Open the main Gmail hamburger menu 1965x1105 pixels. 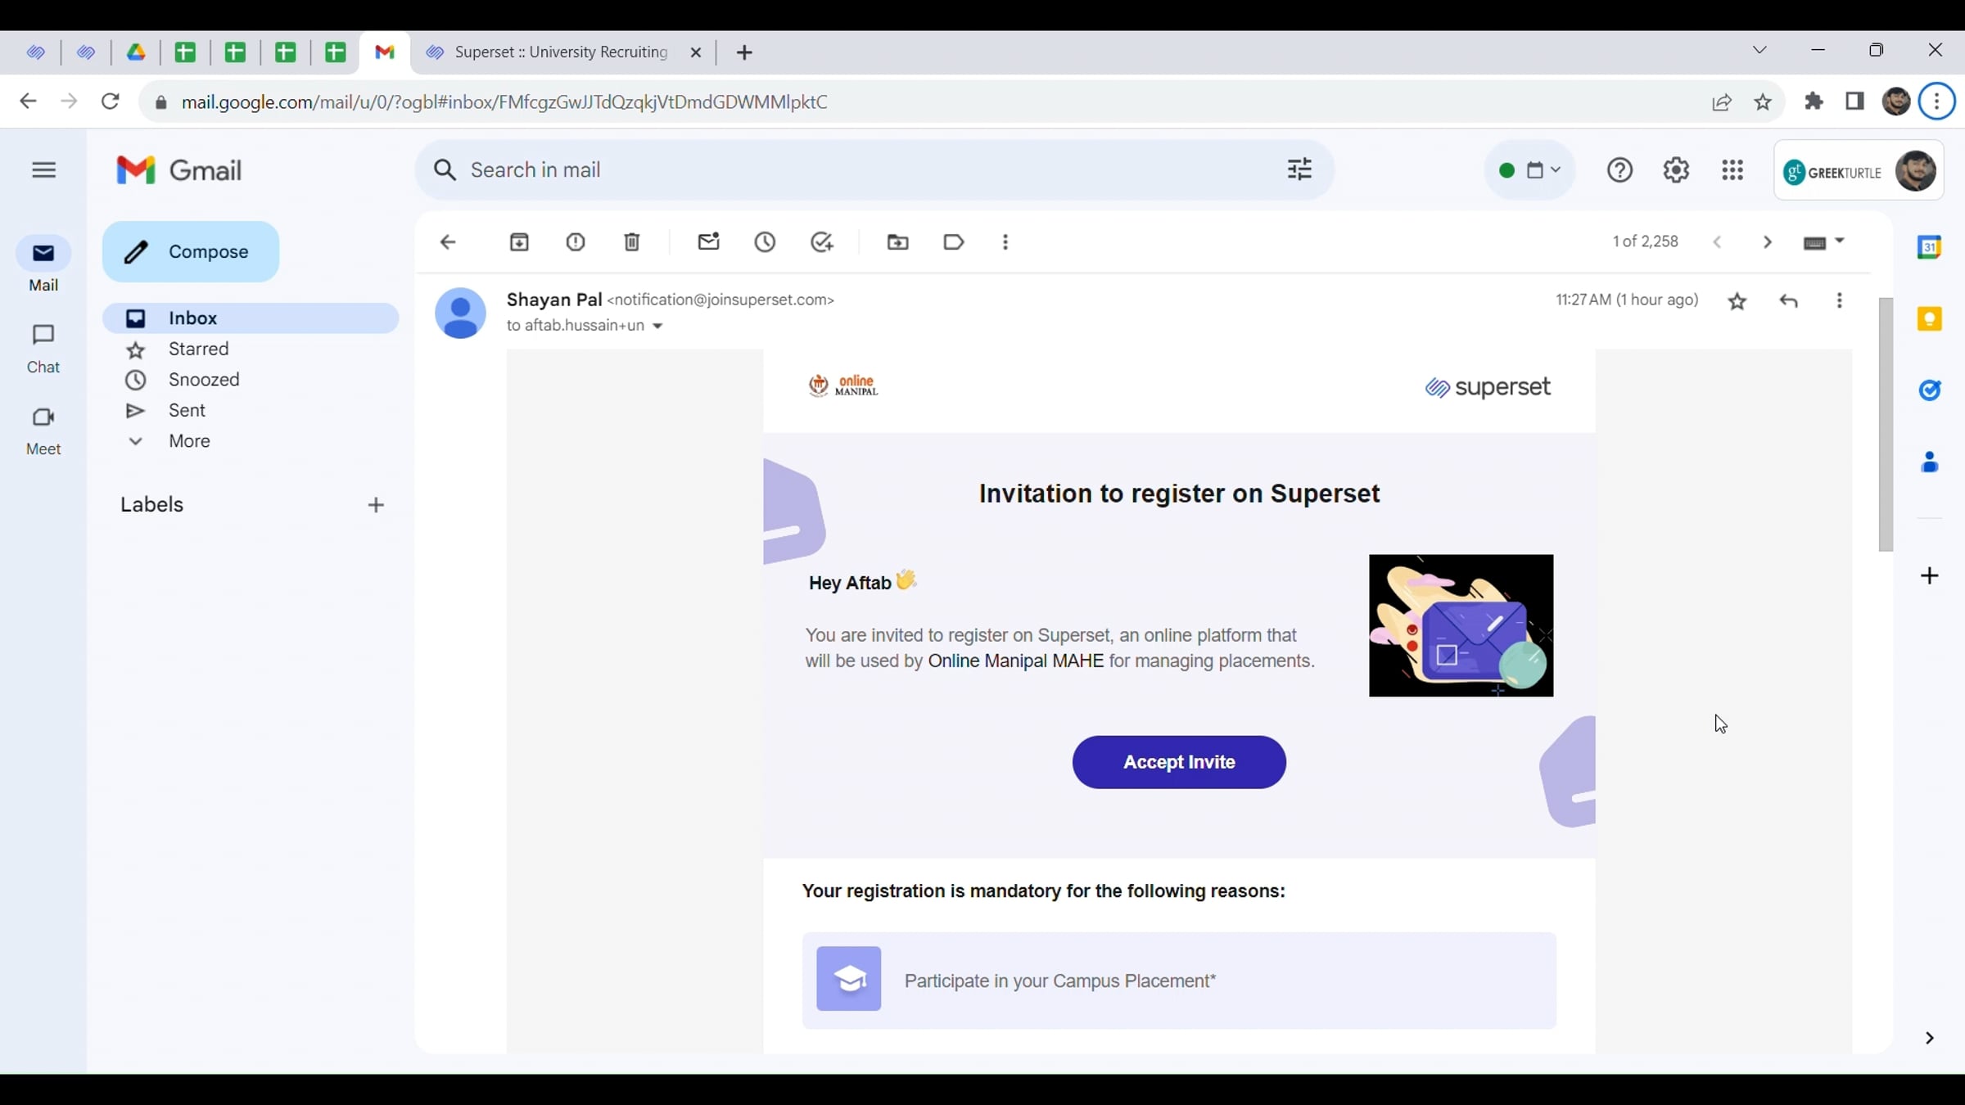[43, 169]
